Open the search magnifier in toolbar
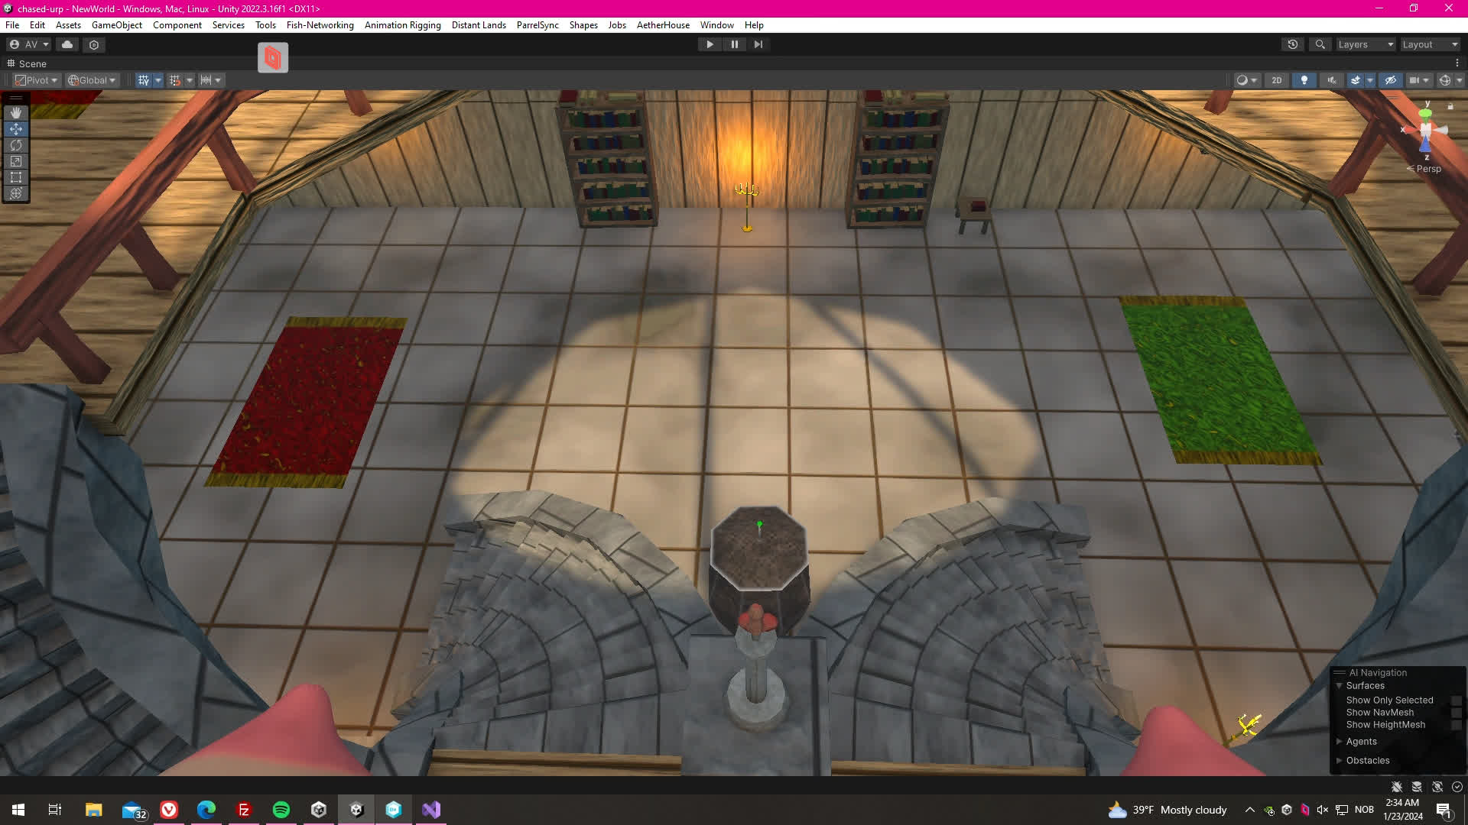1468x825 pixels. point(1320,44)
